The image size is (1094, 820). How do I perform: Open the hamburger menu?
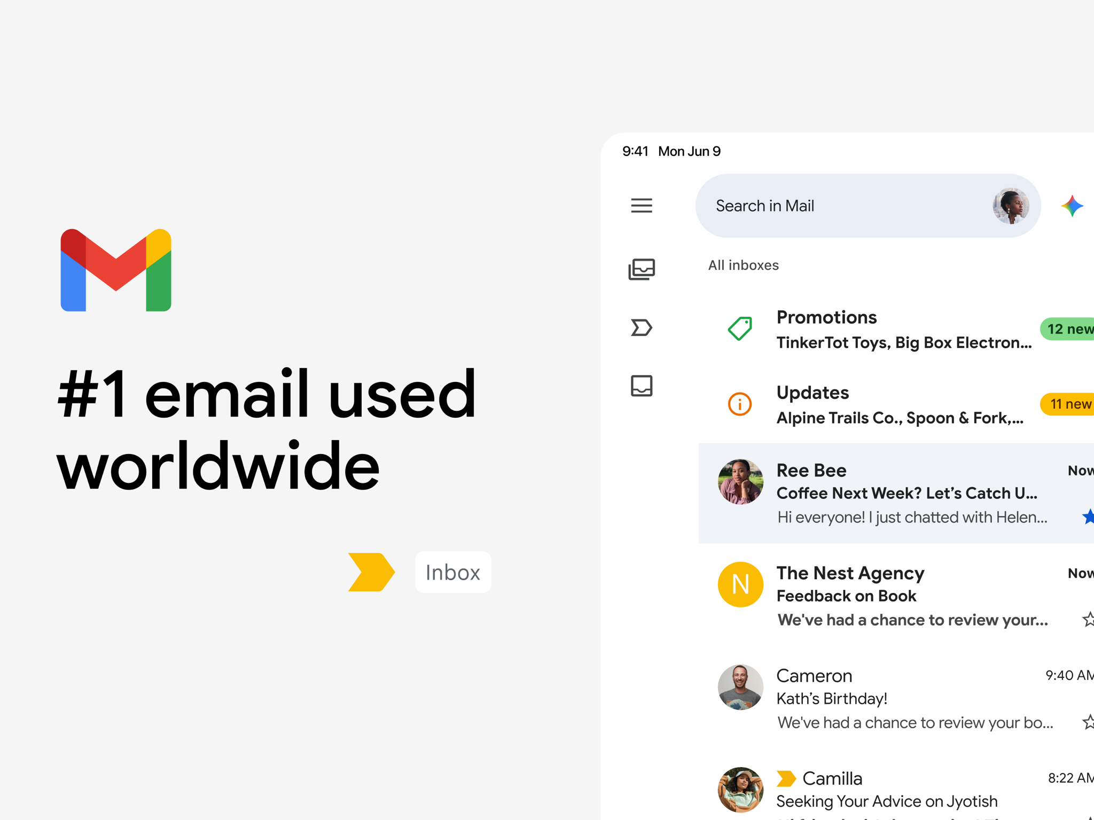click(641, 206)
